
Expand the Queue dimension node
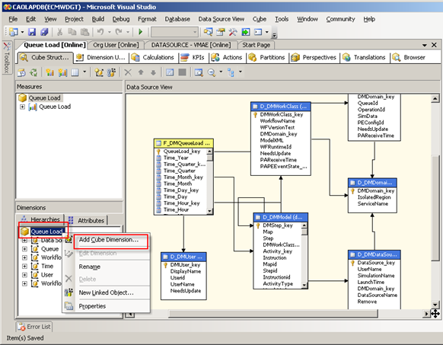(x=24, y=249)
